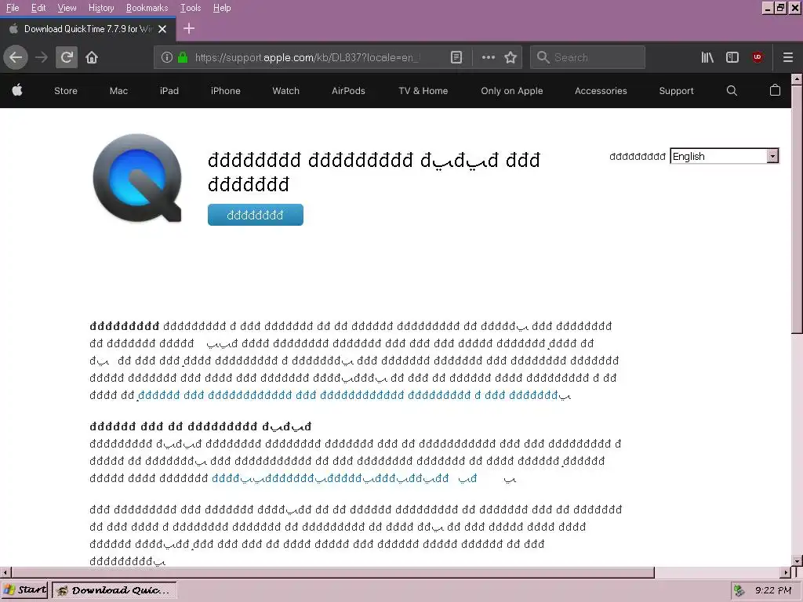Show site information icon in address bar
This screenshot has width=803, height=602.
167,57
